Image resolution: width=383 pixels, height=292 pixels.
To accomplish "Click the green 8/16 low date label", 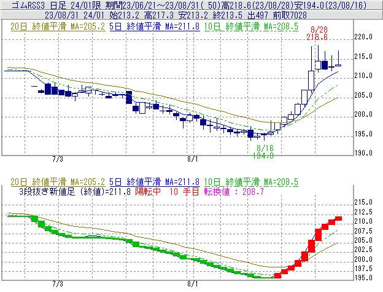I will point(265,148).
